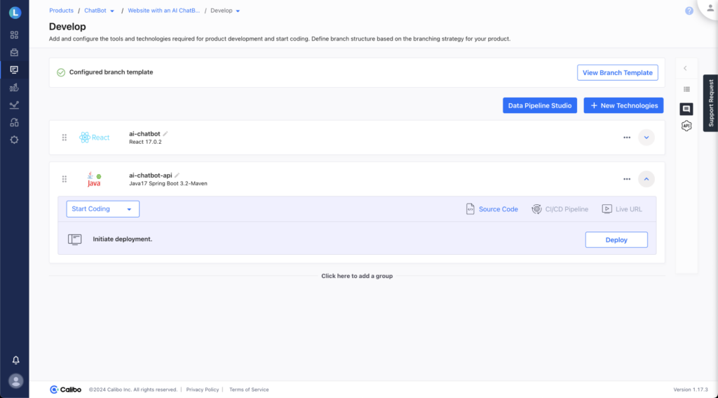This screenshot has height=398, width=718.
Task: Click the help question mark icon
Action: pyautogui.click(x=689, y=11)
